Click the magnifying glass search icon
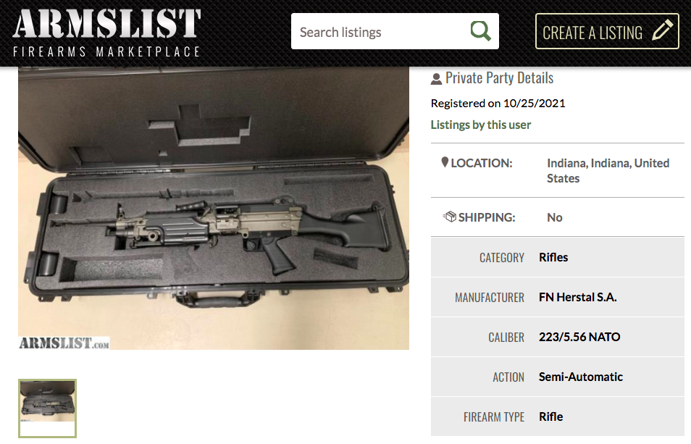This screenshot has width=691, height=444. [x=480, y=31]
